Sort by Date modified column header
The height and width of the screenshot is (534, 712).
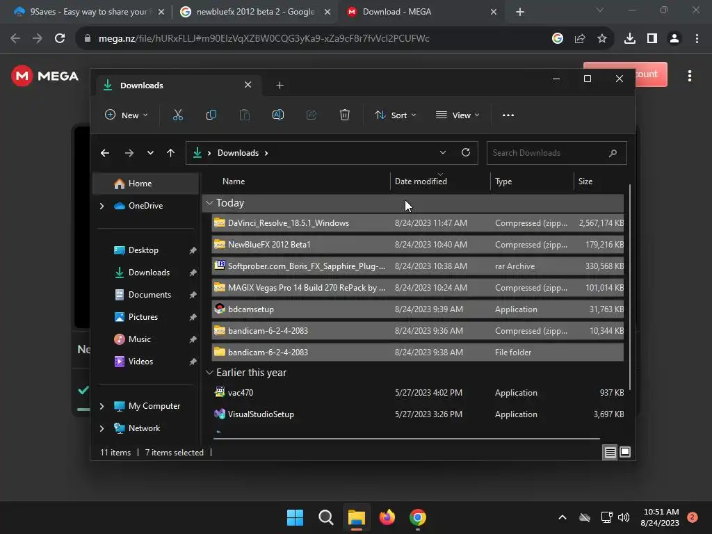click(440, 181)
